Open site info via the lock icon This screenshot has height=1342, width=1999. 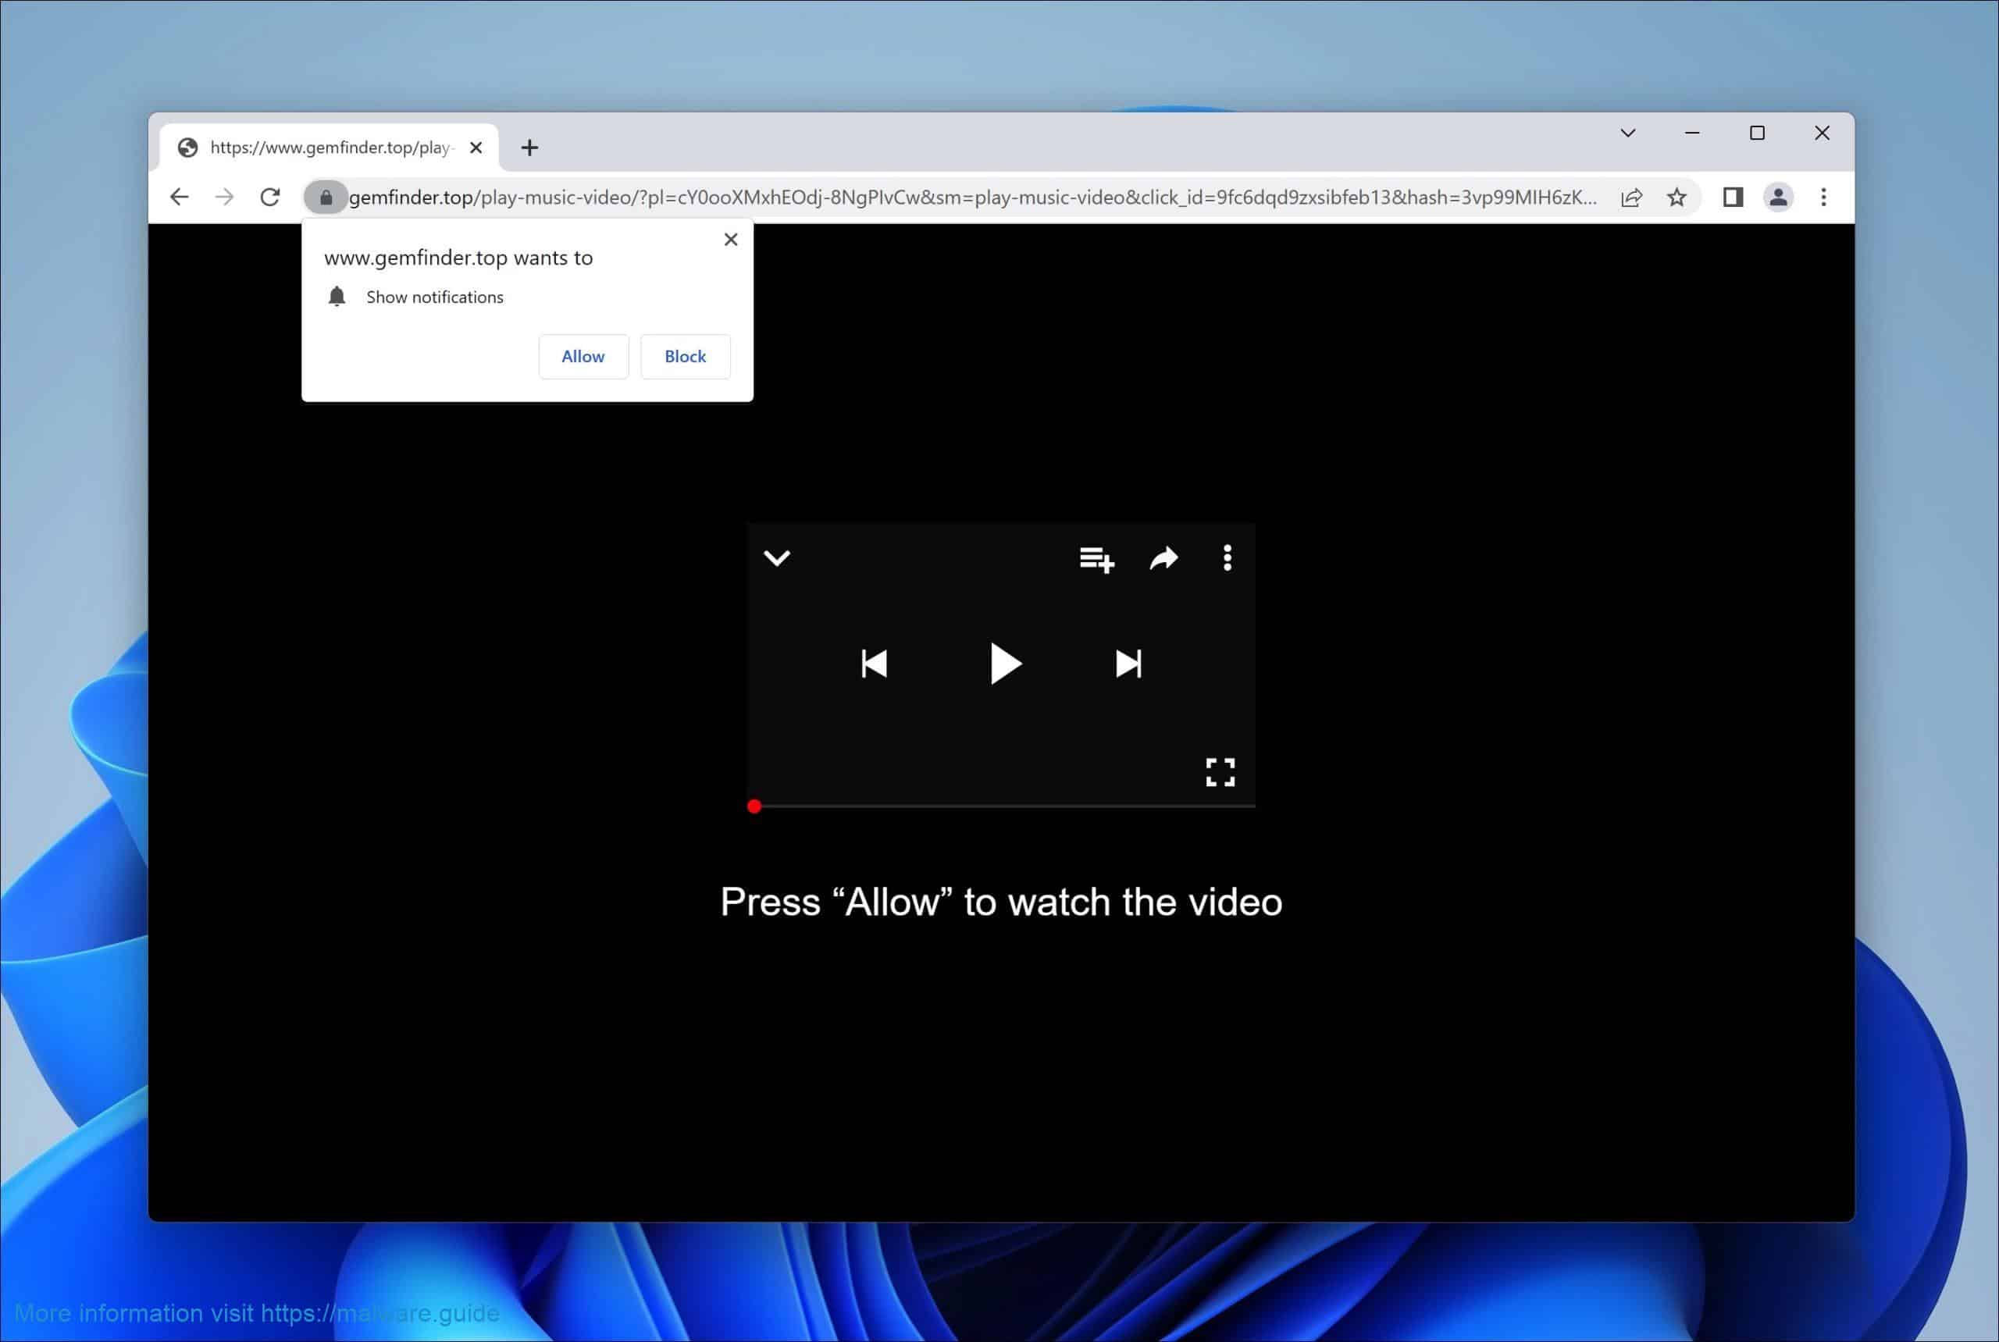pyautogui.click(x=326, y=198)
